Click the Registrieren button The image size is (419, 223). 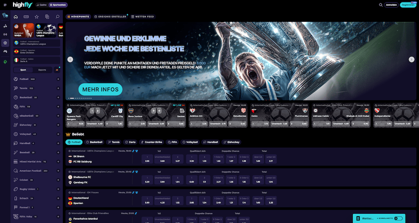tap(408, 5)
